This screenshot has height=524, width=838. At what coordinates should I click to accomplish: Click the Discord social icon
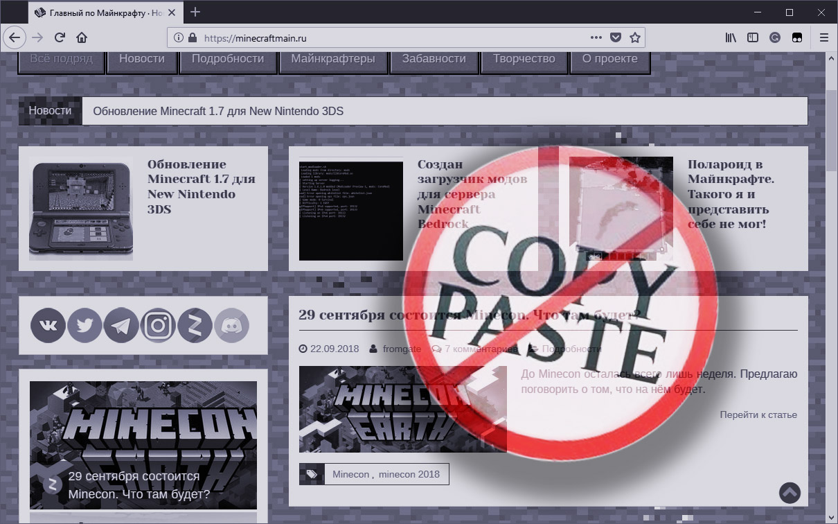231,326
